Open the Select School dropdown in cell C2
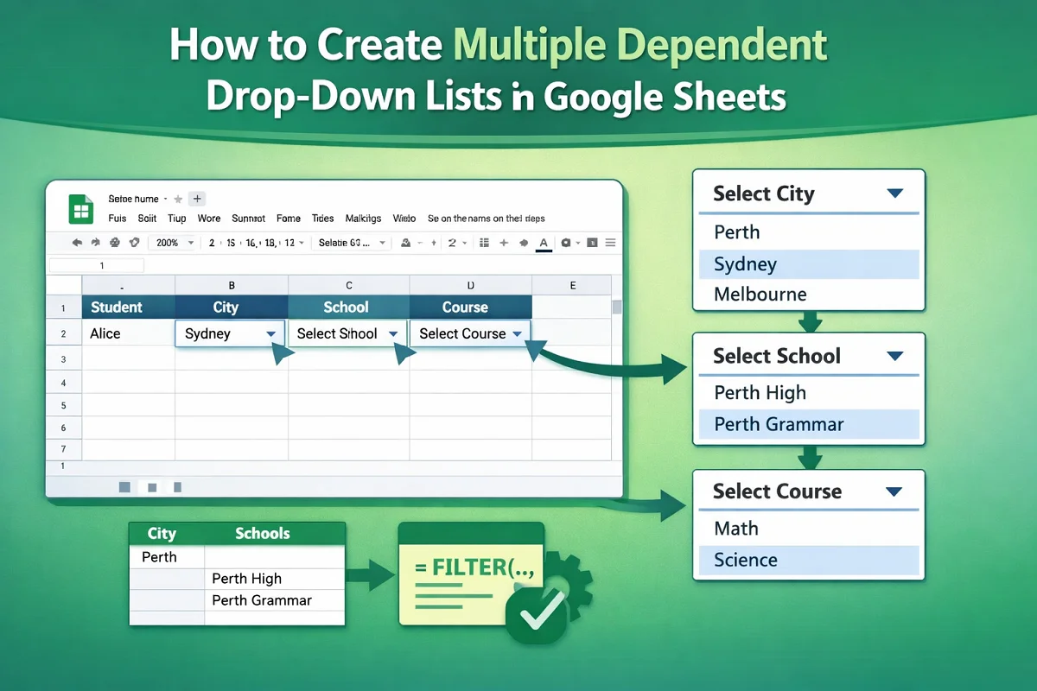This screenshot has height=691, width=1037. (393, 333)
